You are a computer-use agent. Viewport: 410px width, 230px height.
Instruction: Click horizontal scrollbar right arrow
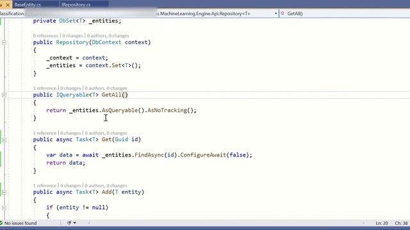point(363,223)
